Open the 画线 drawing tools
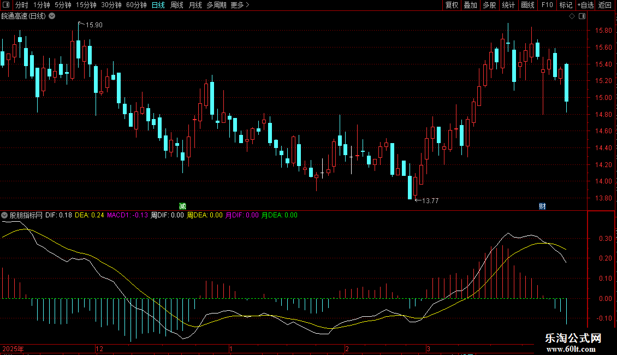This screenshot has height=355, width=617. click(527, 5)
